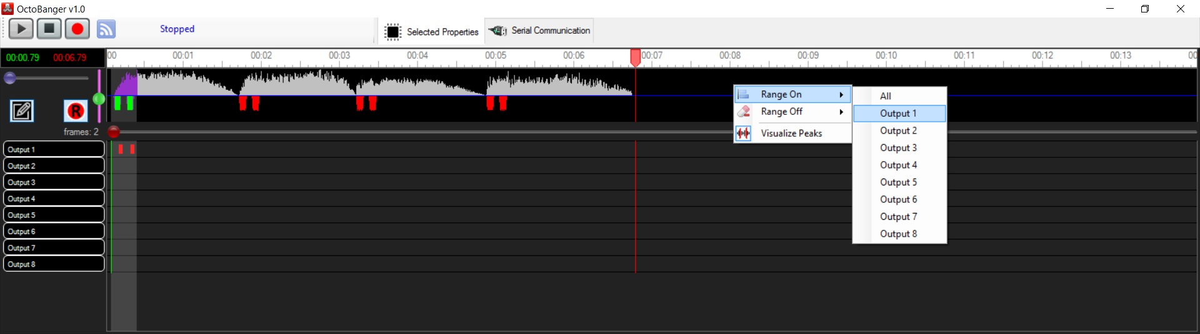
Task: Select the Output 5 track label
Action: tap(54, 214)
